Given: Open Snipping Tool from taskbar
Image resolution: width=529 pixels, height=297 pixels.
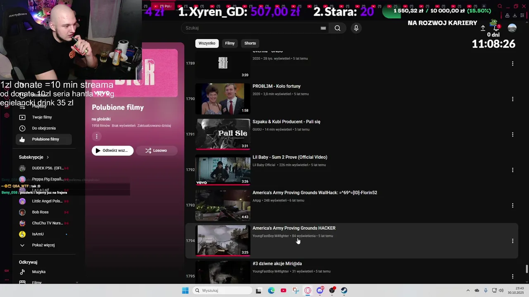Looking at the screenshot, I should (x=295, y=290).
